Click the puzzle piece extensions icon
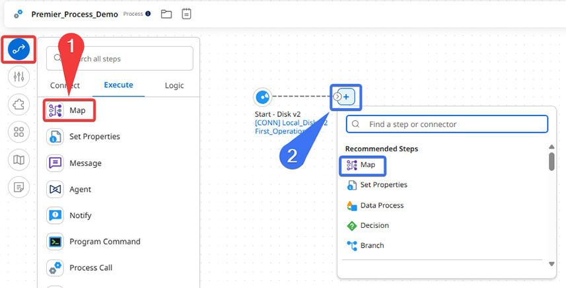Image resolution: width=566 pixels, height=288 pixels. coord(18,104)
